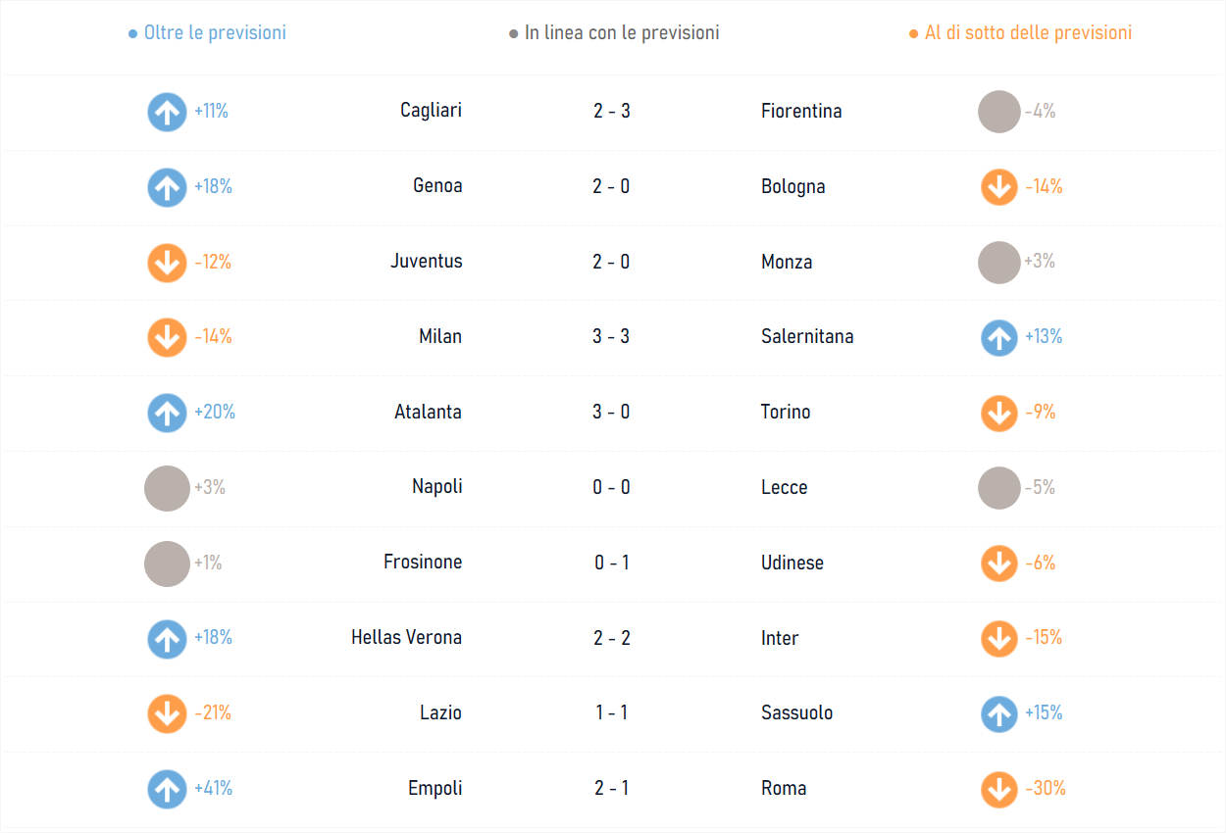Click Lazio's orange down-arrow icon
The width and height of the screenshot is (1226, 833).
(167, 713)
